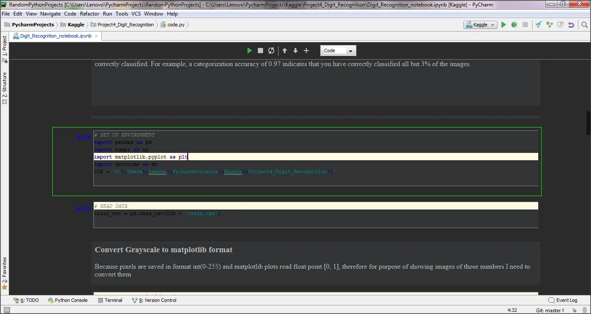This screenshot has width=591, height=314.
Task: Select PycharmProjects in the navigation bar
Action: 29,25
